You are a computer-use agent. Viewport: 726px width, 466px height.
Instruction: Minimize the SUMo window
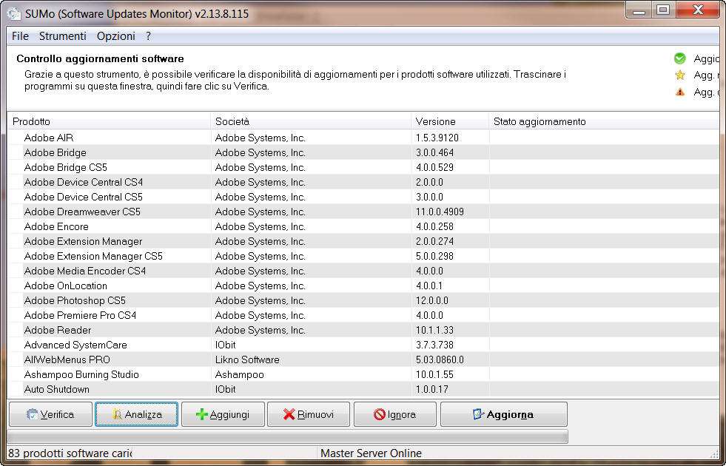639,10
